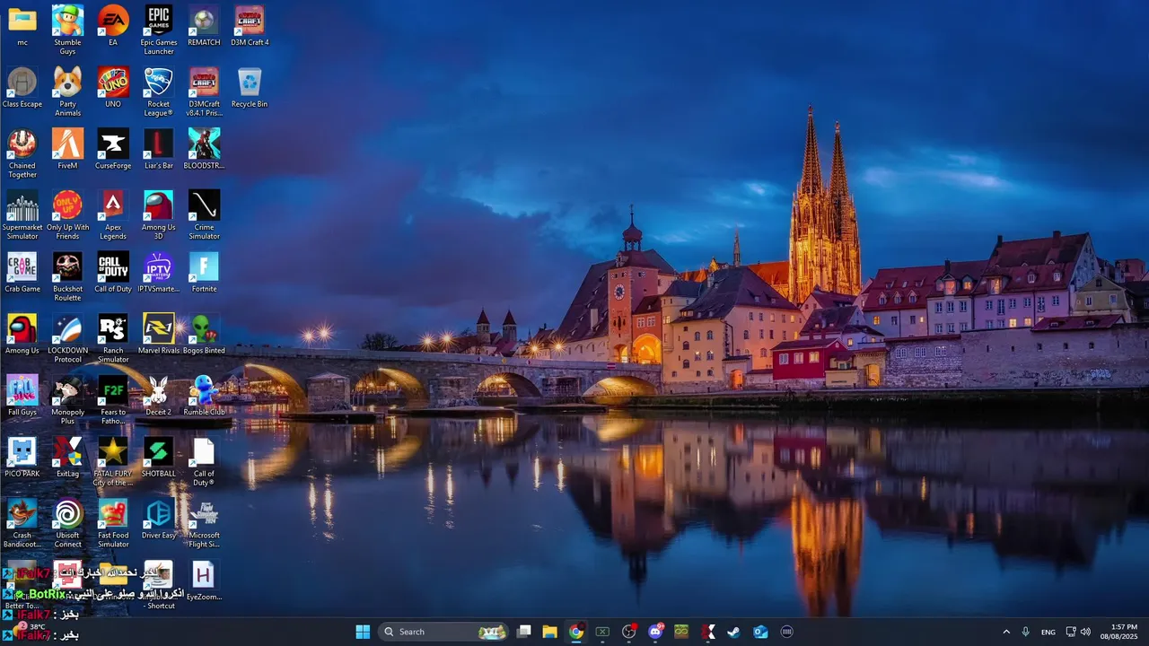Launch IPTVSmarte... app shortcut
This screenshot has height=646, width=1149.
159,273
